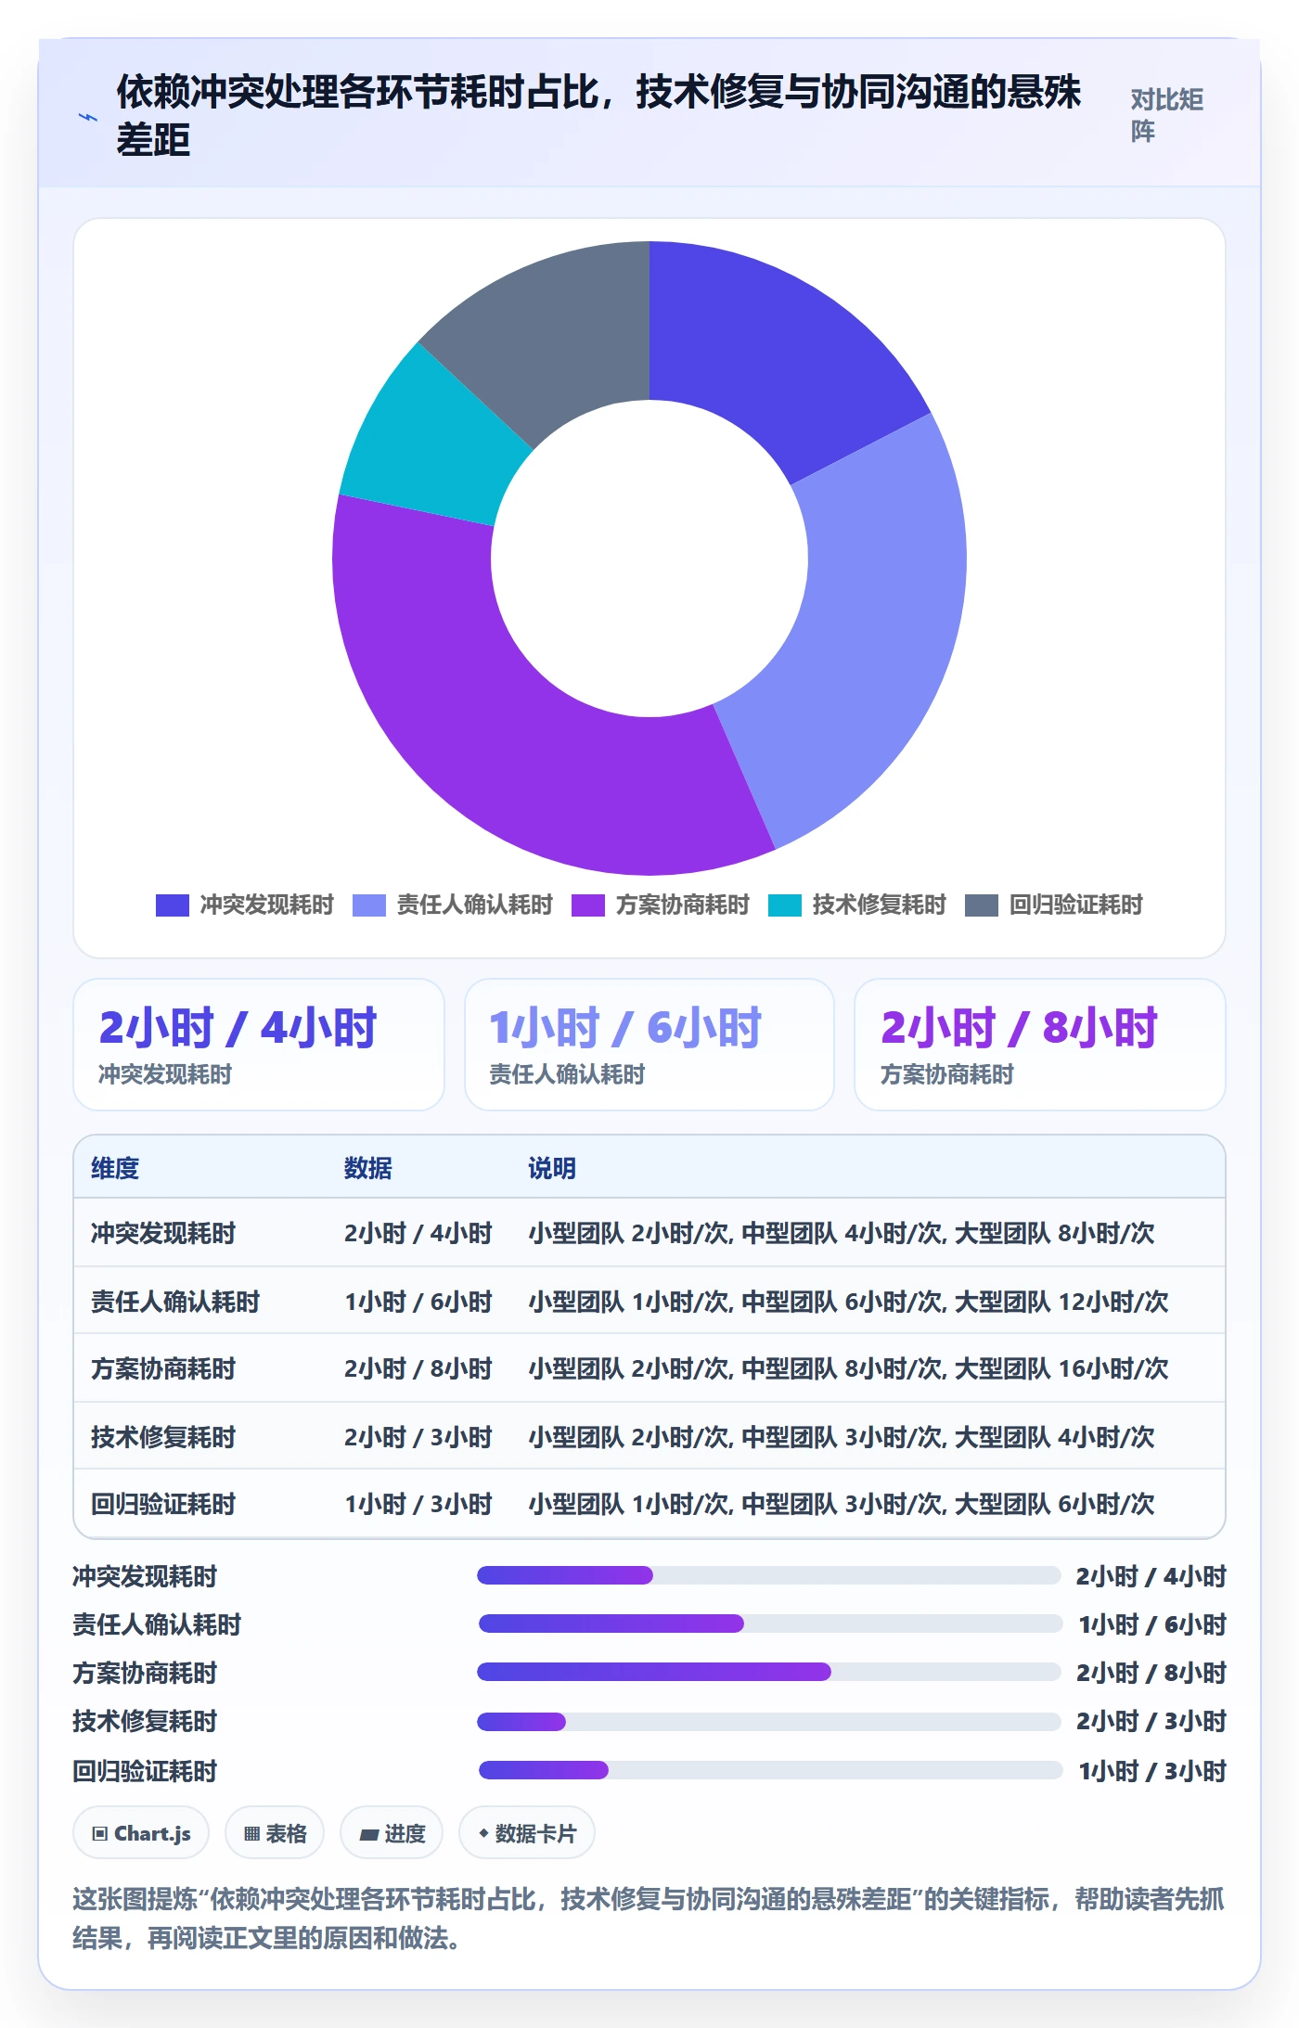This screenshot has width=1299, height=2028.
Task: Click the 回归验证耗时 progress bar
Action: (x=769, y=1770)
